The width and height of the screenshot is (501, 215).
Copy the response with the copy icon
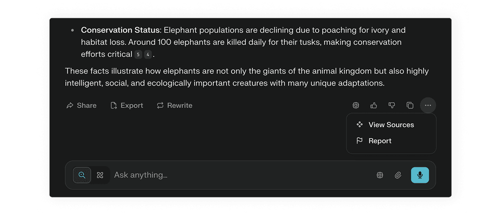[x=410, y=105]
